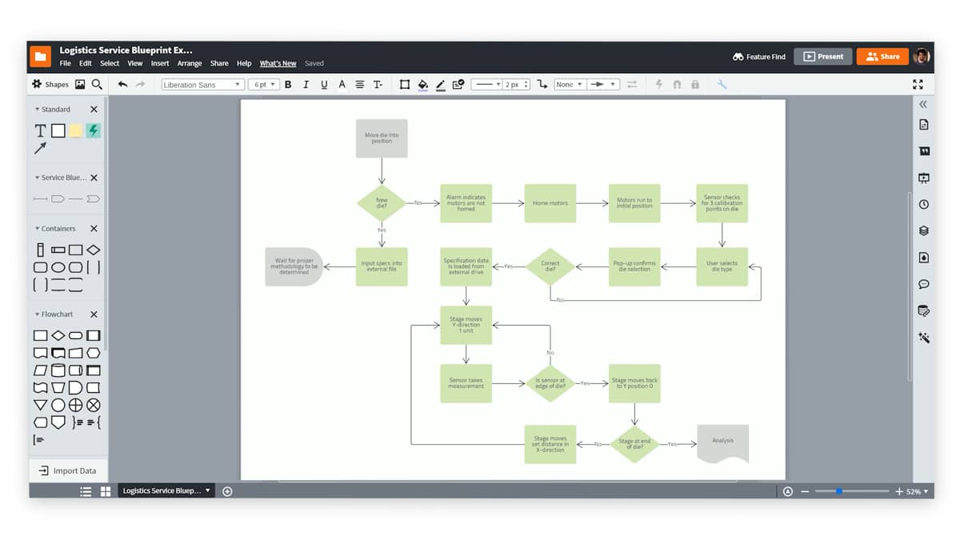The width and height of the screenshot is (960, 540).
Task: Click the shape options icon
Action: pyautogui.click(x=458, y=84)
